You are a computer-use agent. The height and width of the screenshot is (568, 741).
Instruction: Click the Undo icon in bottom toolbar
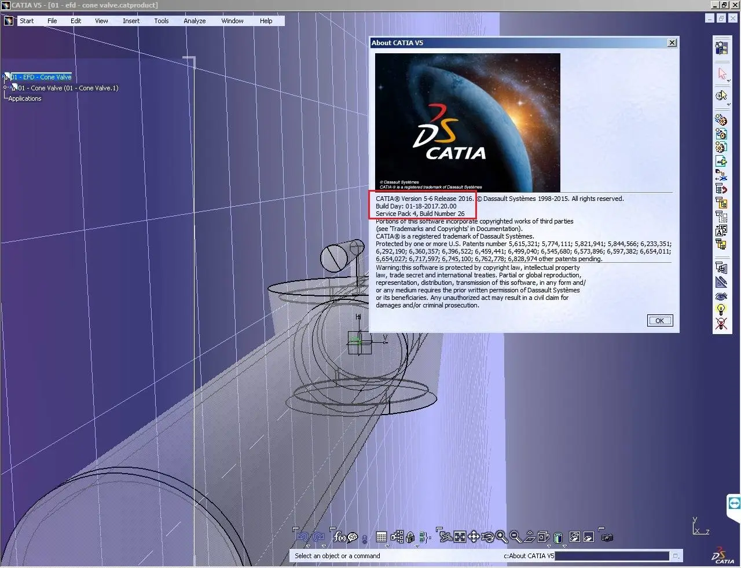(302, 537)
